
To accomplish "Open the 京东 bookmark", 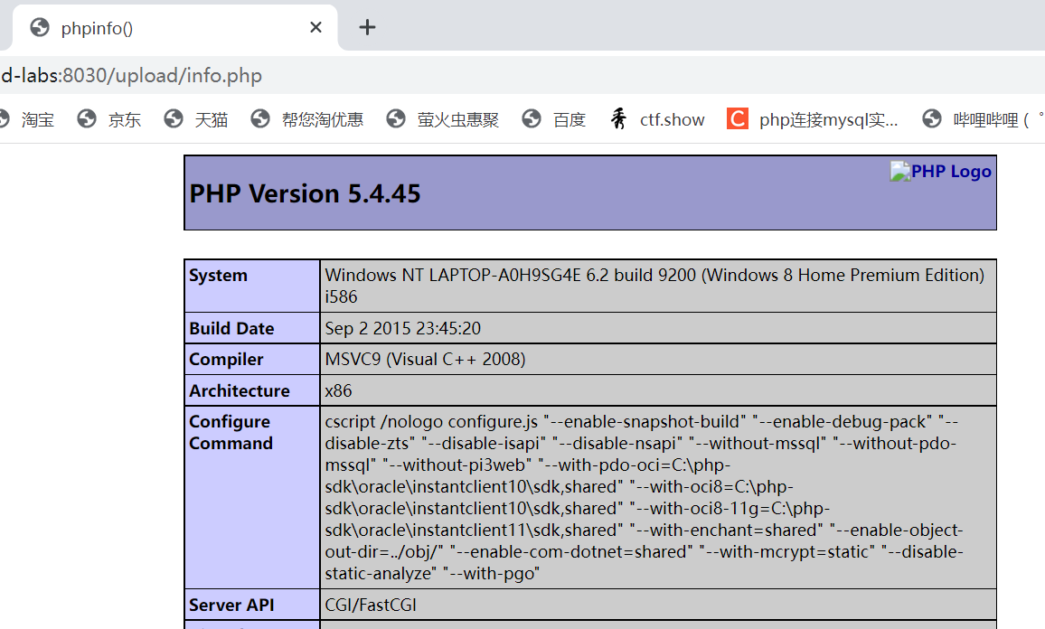I will [109, 119].
